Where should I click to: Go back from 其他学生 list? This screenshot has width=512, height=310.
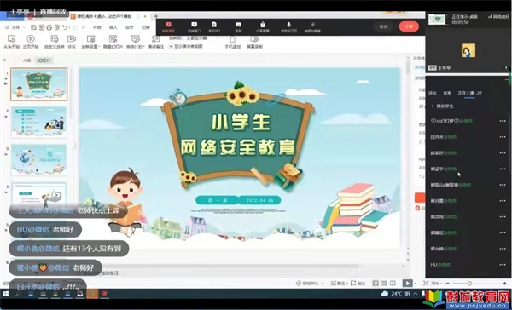click(433, 106)
